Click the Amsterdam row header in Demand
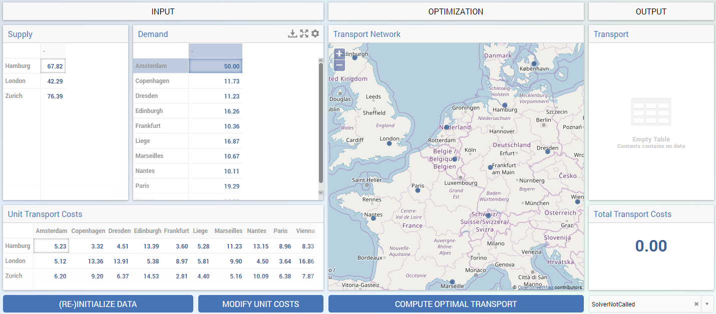716x314 pixels. point(161,66)
